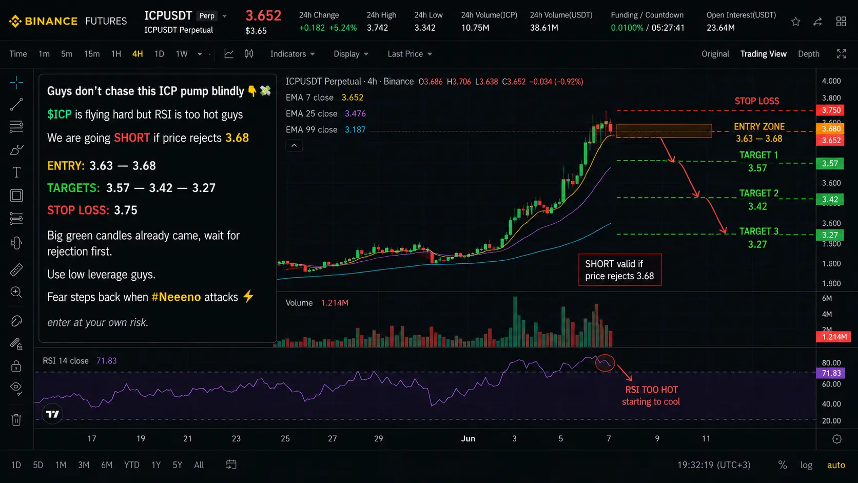Open the timezone selector showing UTC+3
Image resolution: width=858 pixels, height=483 pixels.
click(714, 465)
